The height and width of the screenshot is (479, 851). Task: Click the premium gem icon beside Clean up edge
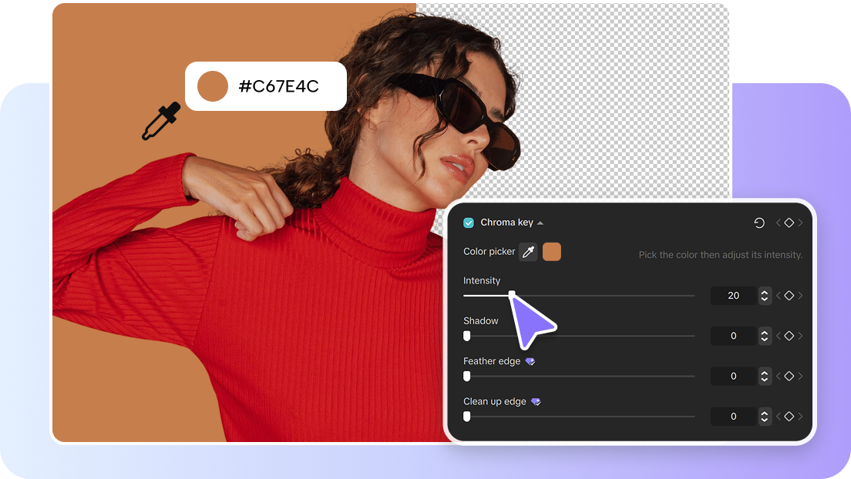coord(536,401)
